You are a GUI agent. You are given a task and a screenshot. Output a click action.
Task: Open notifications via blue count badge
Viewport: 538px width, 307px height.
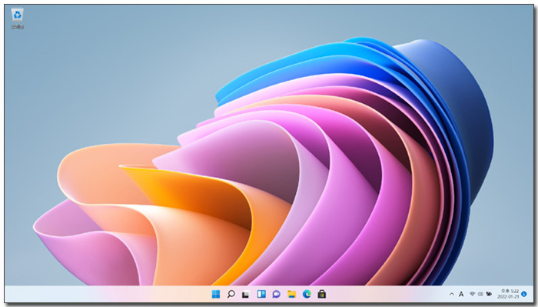(x=524, y=294)
